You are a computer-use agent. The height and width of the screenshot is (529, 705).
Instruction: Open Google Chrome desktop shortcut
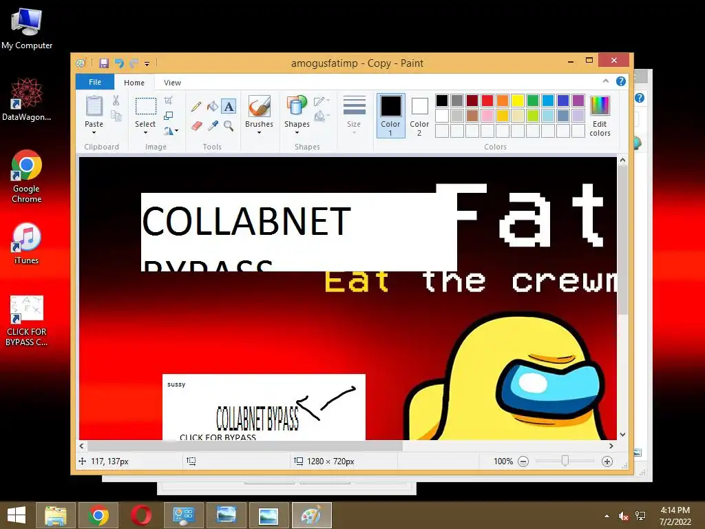pos(27,176)
